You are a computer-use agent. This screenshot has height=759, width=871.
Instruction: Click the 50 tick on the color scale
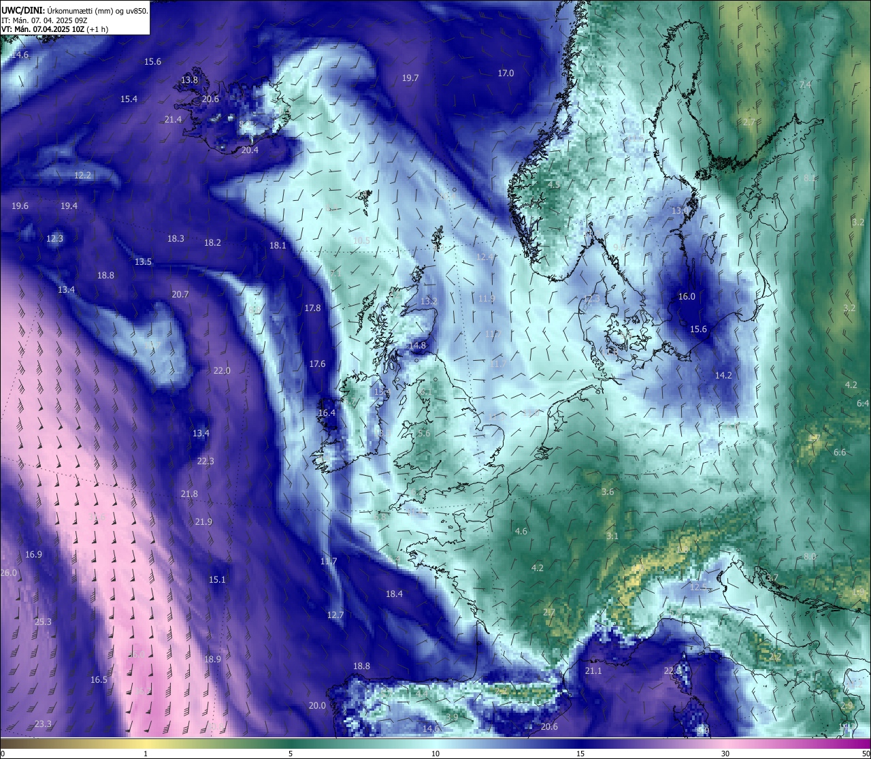[866, 754]
